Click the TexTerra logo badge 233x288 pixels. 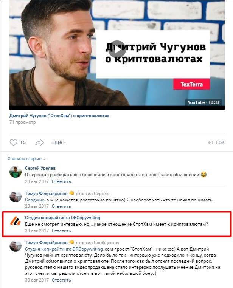[x=191, y=84]
